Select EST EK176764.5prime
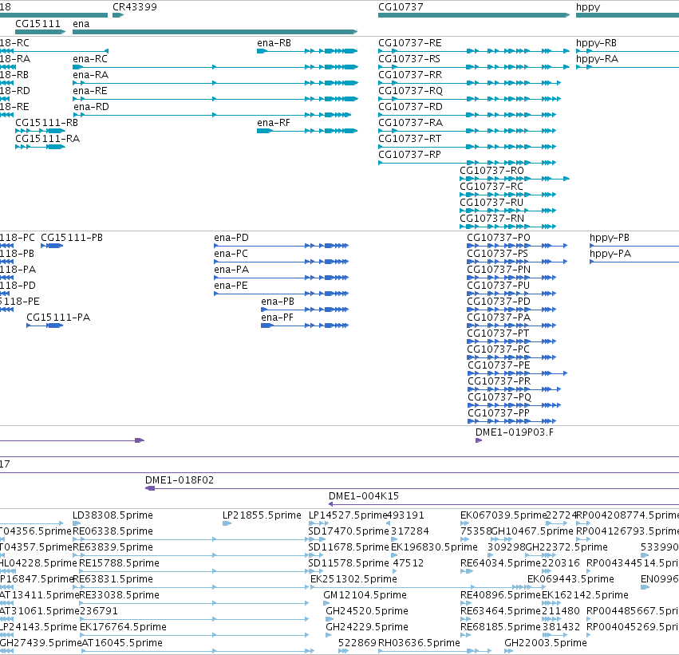Screen dimensions: 679x655 [x=194, y=635]
